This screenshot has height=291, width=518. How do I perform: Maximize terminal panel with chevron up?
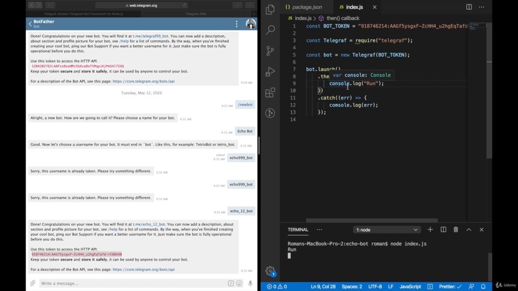[x=469, y=230]
